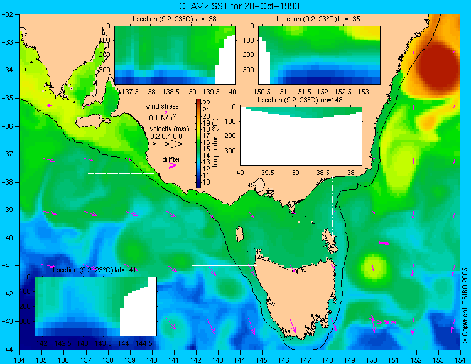Click the inset tick label "151.5"
Image resolution: width=471 pixels, height=364 pixels.
tap(302, 92)
